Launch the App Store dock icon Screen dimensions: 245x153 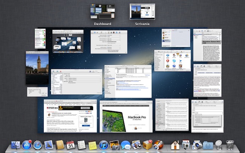pos(27,145)
